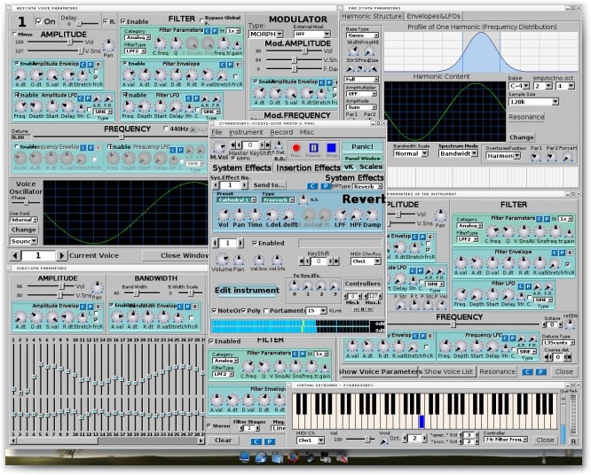Screen dimensions: 591x475
Task: Toggle the part Enabled checkbox
Action: tap(255, 243)
